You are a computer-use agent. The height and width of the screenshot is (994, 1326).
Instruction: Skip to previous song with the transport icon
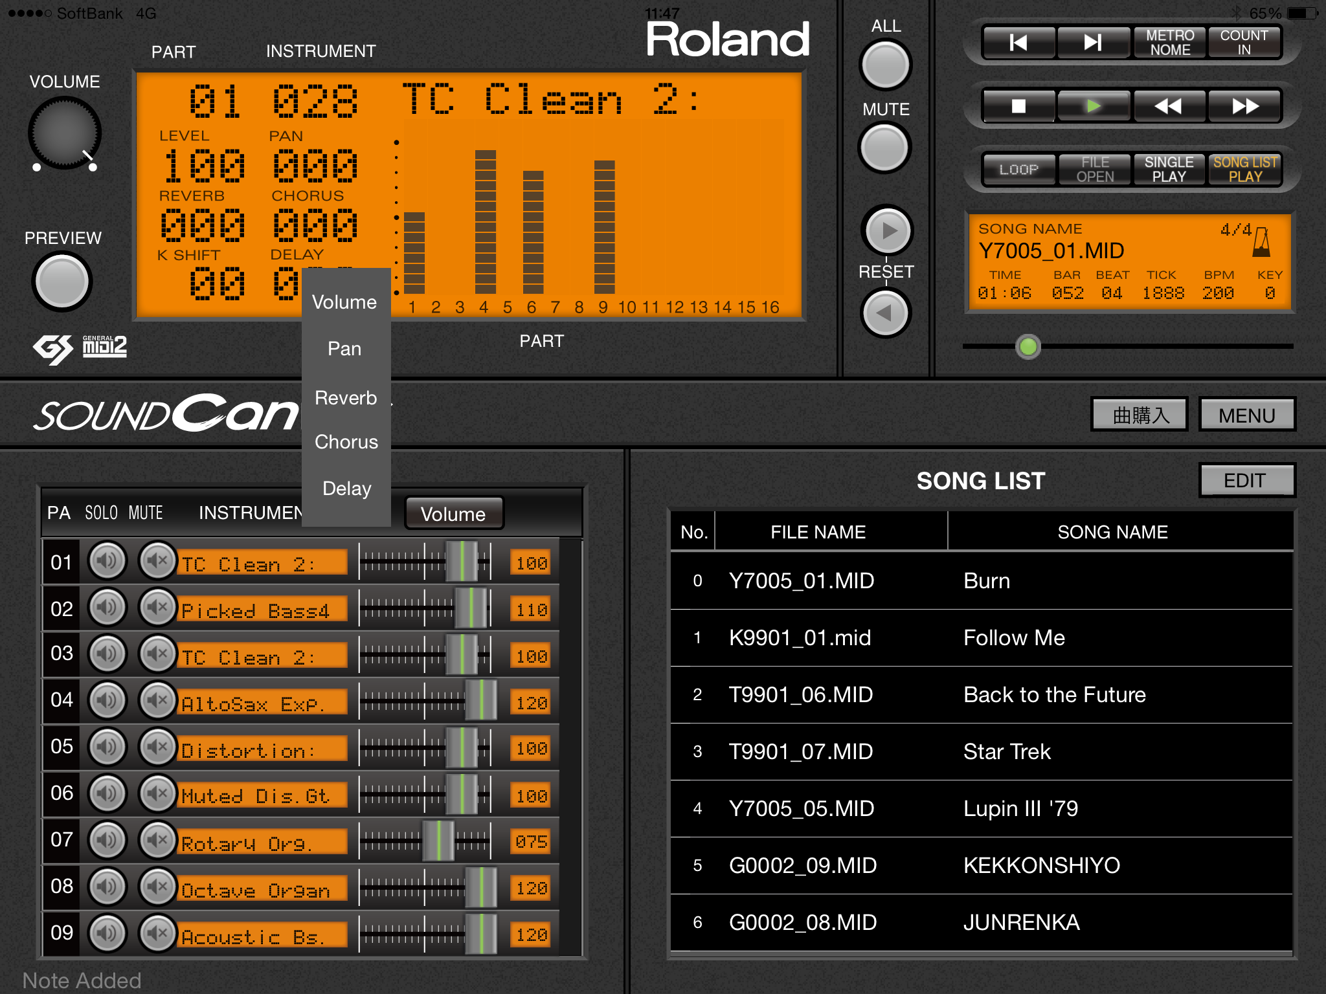[1017, 43]
